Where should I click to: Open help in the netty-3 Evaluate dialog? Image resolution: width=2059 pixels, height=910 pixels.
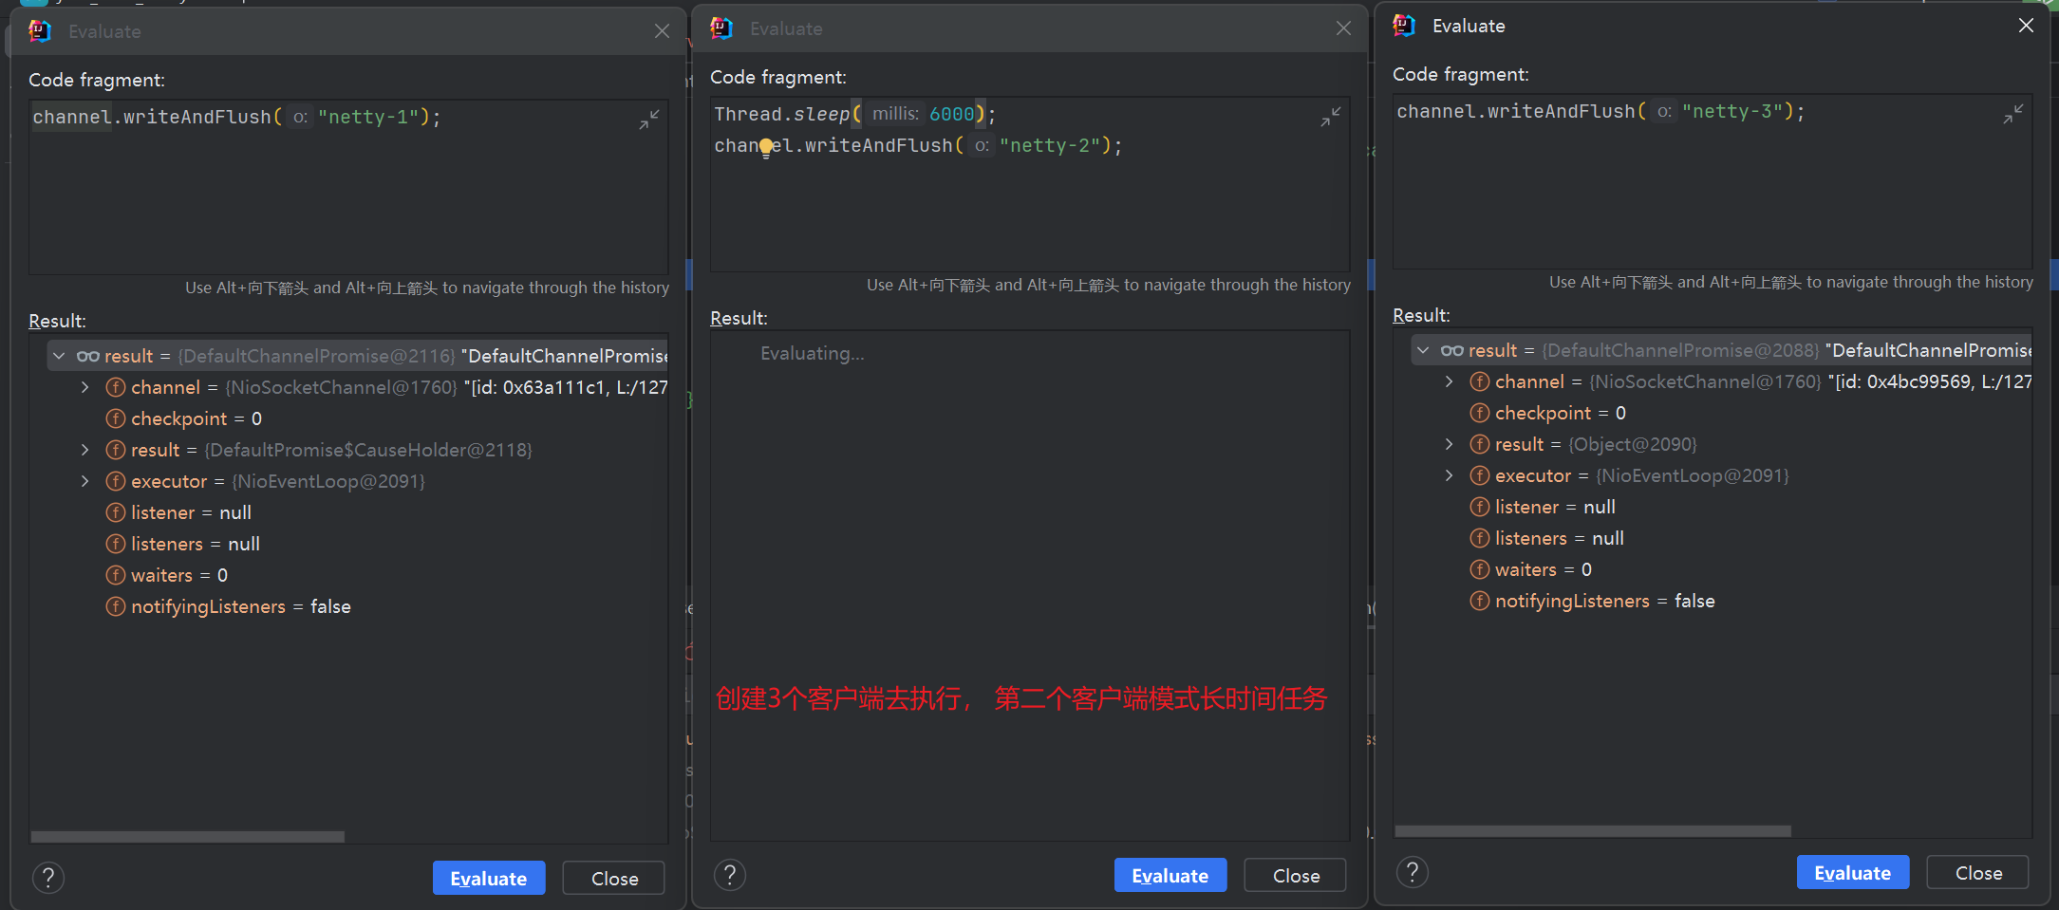[1413, 872]
